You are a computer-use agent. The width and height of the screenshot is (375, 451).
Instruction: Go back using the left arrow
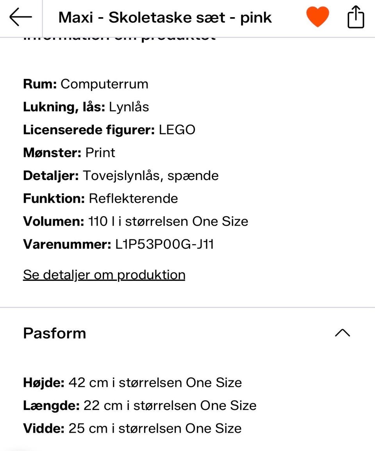coord(21,17)
